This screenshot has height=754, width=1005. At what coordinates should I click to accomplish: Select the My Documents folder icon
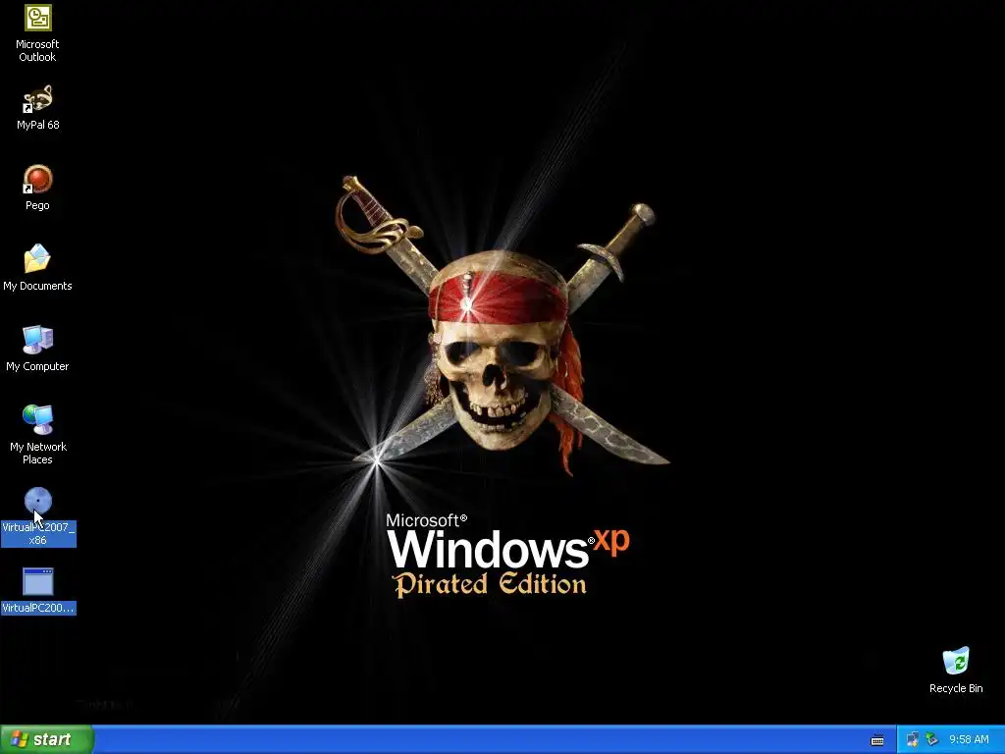[38, 259]
